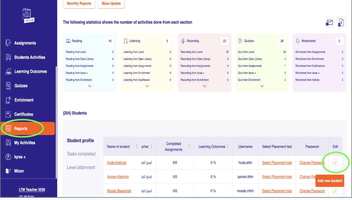This screenshot has width=352, height=200.
Task: Click the Assignments sidebar icon
Action: [8, 43]
